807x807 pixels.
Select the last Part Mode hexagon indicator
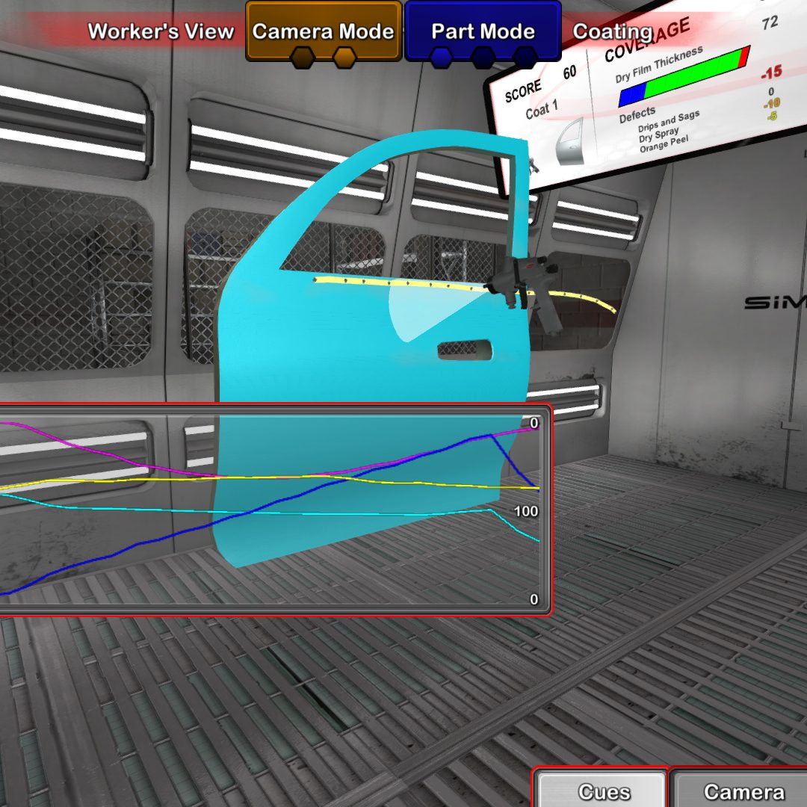(525, 58)
